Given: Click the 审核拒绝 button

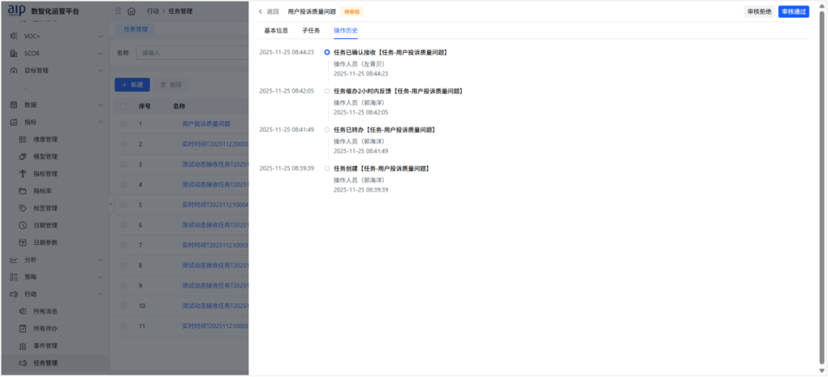Looking at the screenshot, I should tap(759, 11).
